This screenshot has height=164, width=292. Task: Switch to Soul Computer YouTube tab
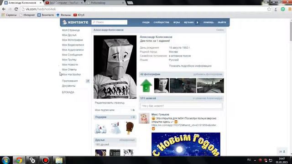point(64,3)
